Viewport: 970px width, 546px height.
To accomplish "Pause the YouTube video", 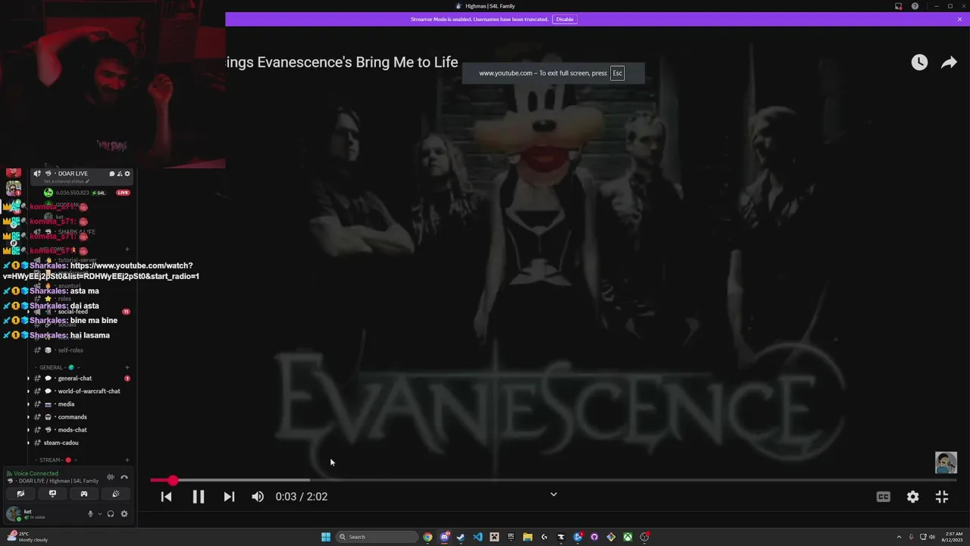I will [198, 497].
